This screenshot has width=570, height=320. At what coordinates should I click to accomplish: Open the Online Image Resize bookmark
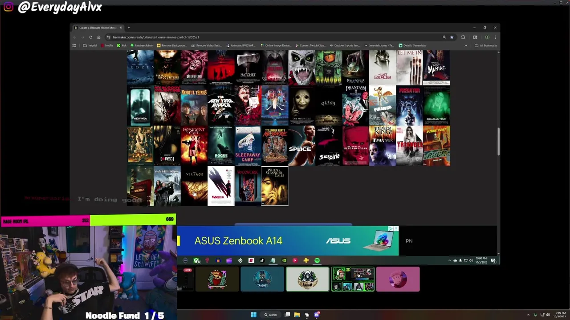[276, 45]
